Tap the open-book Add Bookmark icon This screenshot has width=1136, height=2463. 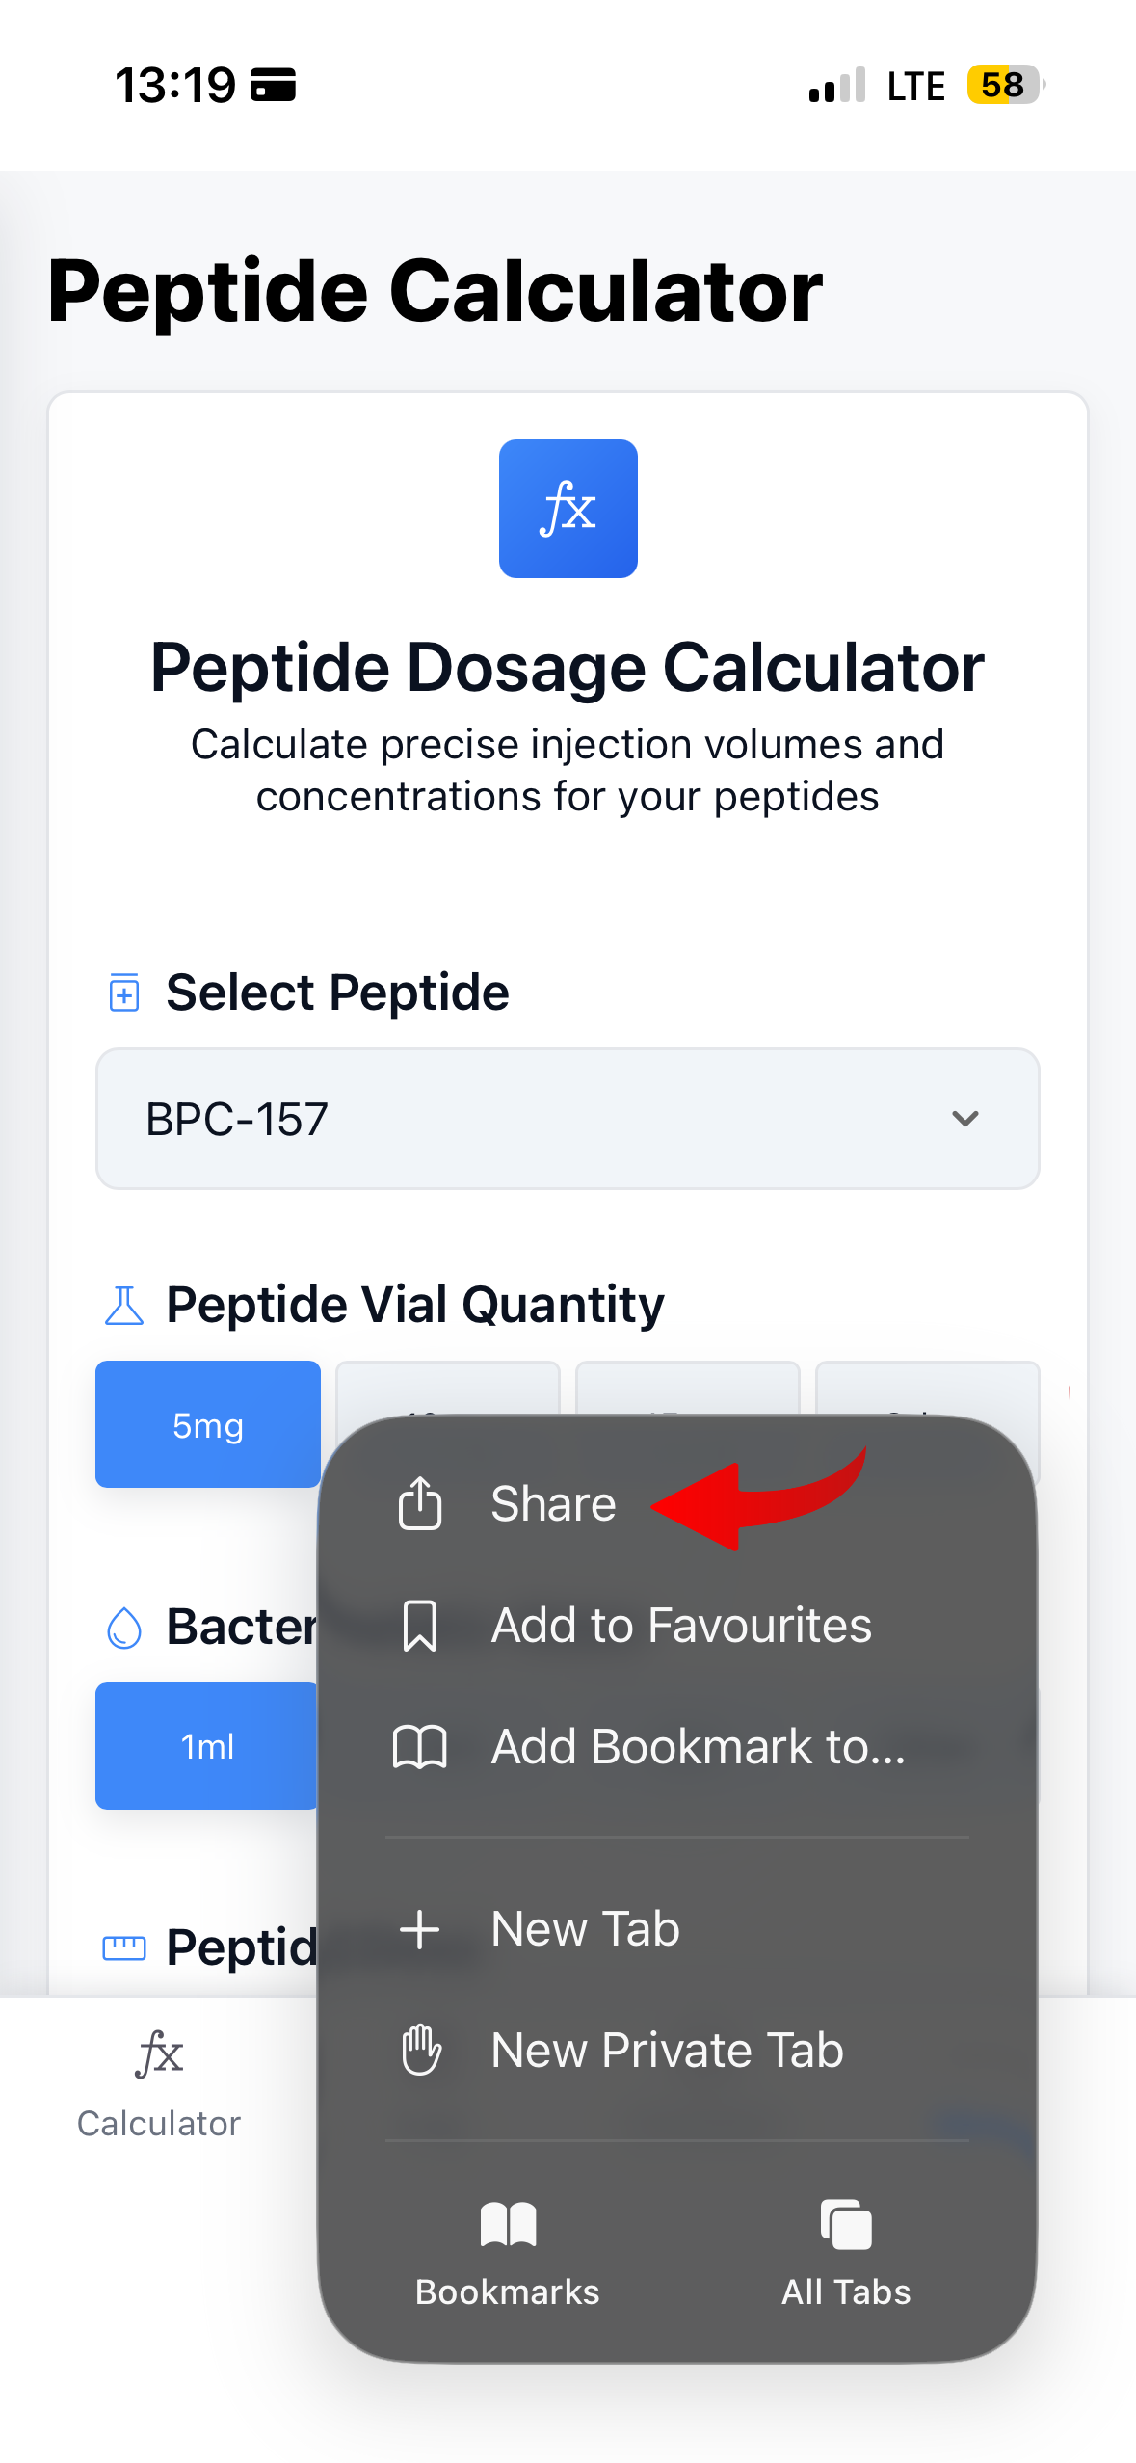pyautogui.click(x=420, y=1746)
